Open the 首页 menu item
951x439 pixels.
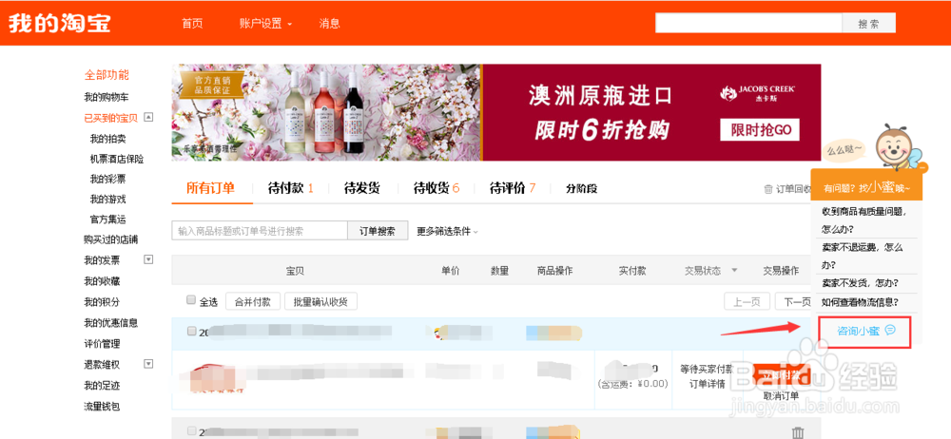(x=192, y=24)
